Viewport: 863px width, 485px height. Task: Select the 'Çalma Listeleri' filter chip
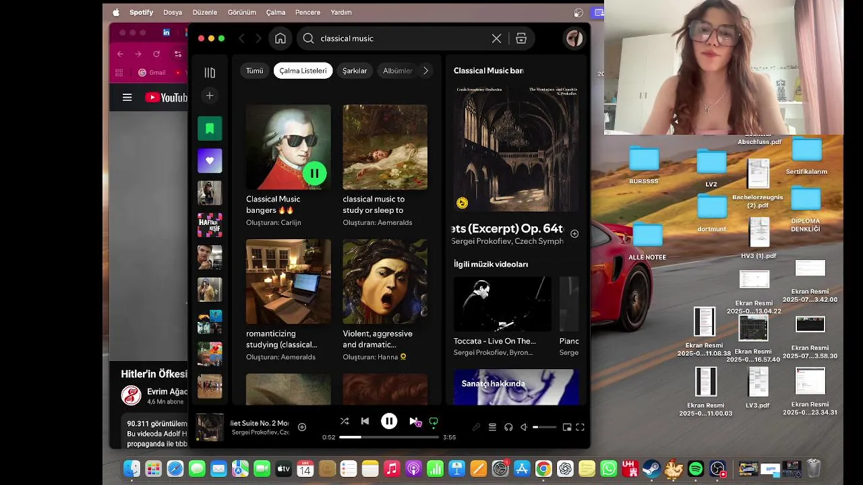pyautogui.click(x=303, y=71)
